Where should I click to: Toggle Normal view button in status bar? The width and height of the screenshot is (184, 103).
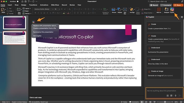(142, 102)
